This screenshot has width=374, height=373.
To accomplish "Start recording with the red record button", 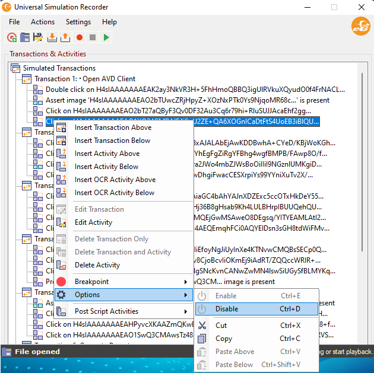I will (x=79, y=37).
